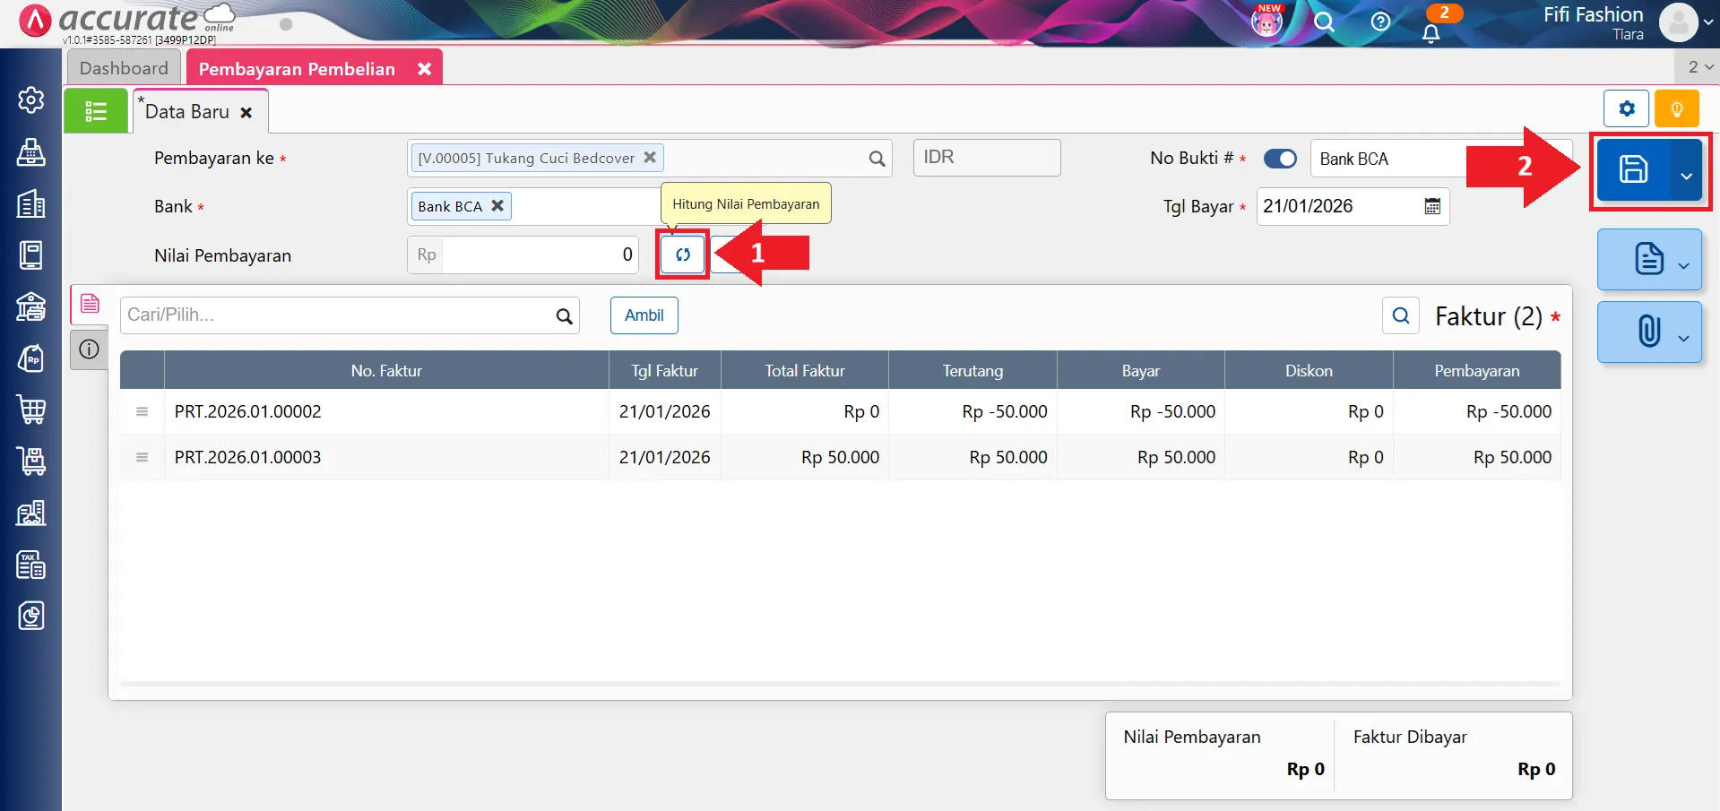Remove Bank BCA tag from Bank field
Viewport: 1720px width, 811px height.
(497, 206)
